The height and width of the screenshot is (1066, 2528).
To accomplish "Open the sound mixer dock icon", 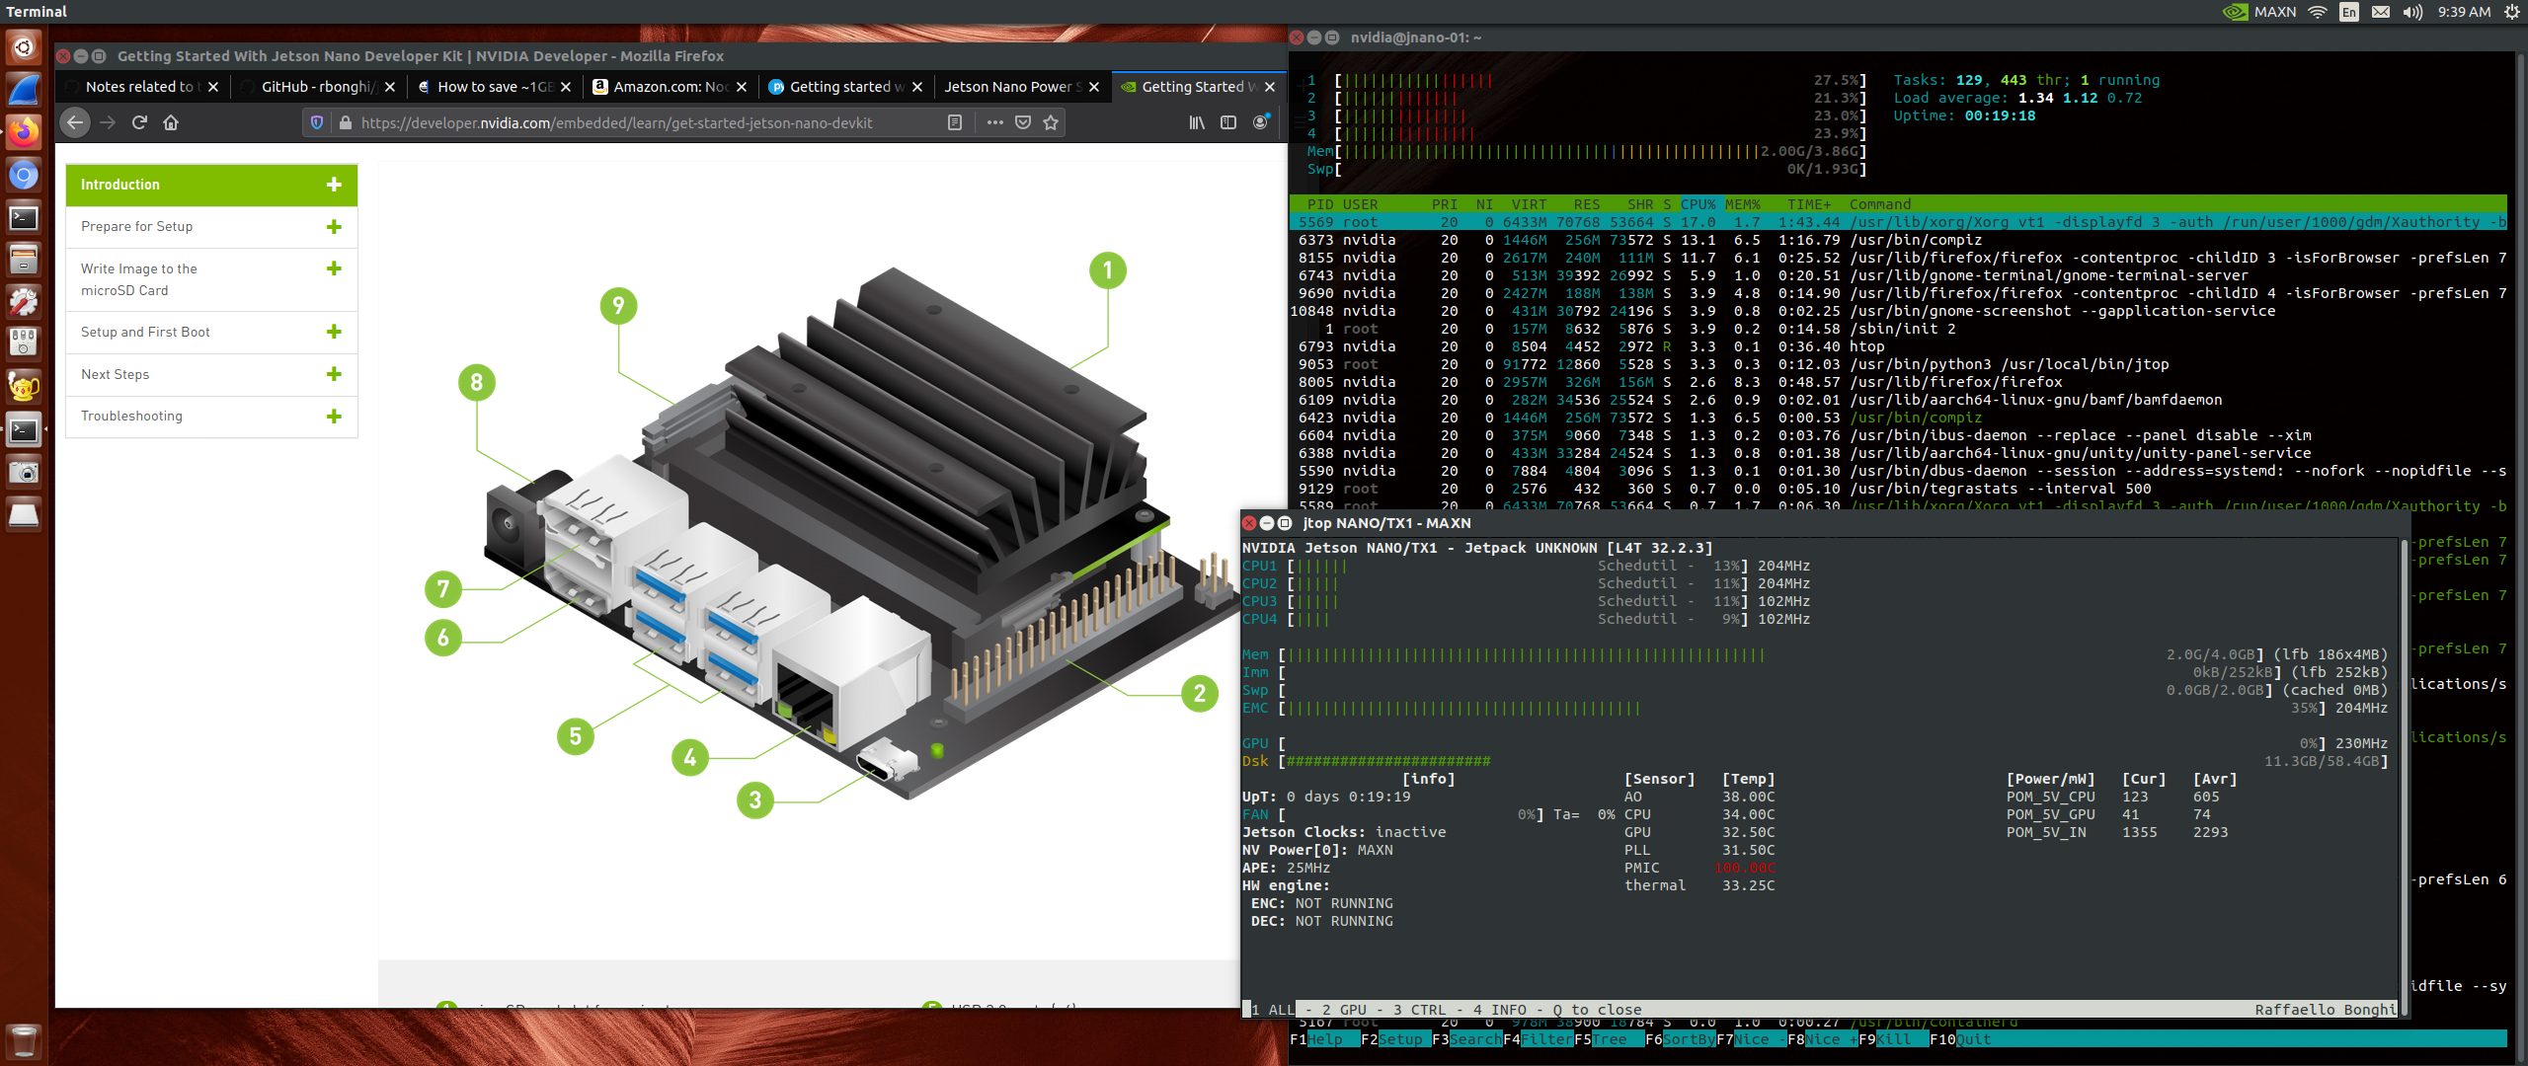I will [24, 344].
